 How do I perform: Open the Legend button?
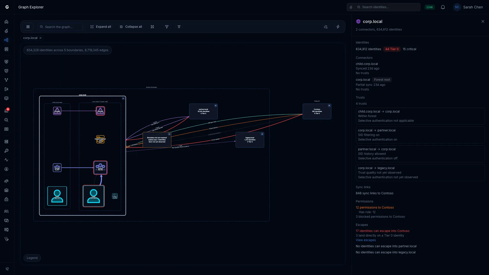pyautogui.click(x=32, y=258)
